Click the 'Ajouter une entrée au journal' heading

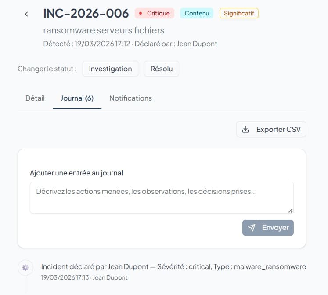pos(76,173)
